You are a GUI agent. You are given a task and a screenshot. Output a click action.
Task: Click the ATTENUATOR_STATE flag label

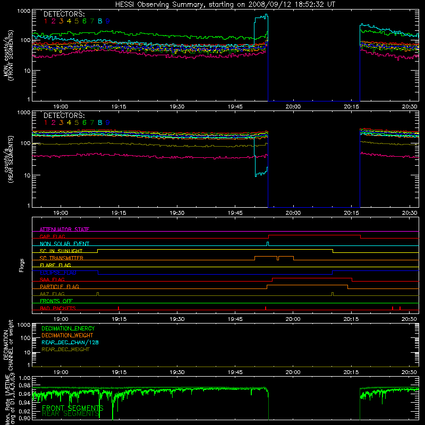pyautogui.click(x=64, y=229)
